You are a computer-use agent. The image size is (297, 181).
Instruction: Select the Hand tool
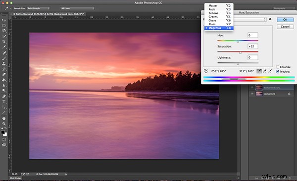tap(4, 118)
